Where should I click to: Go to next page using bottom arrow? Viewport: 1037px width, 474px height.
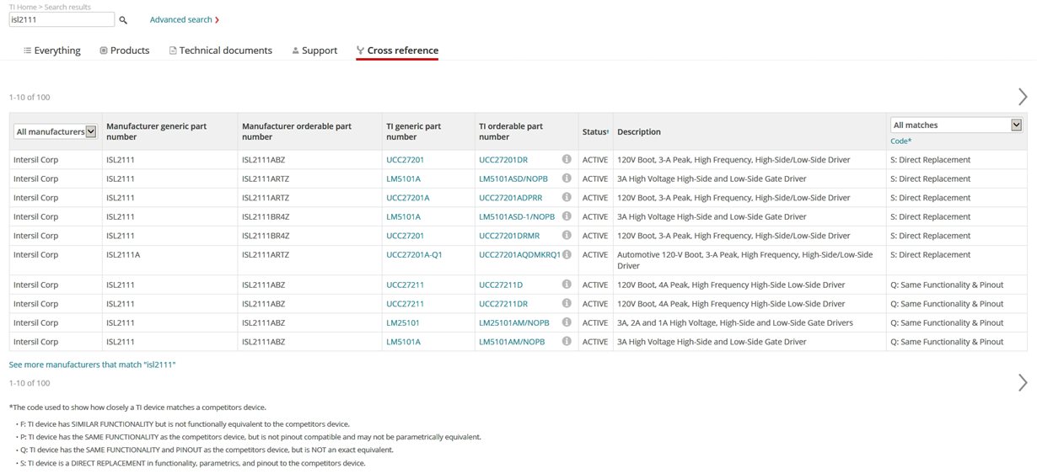1023,383
